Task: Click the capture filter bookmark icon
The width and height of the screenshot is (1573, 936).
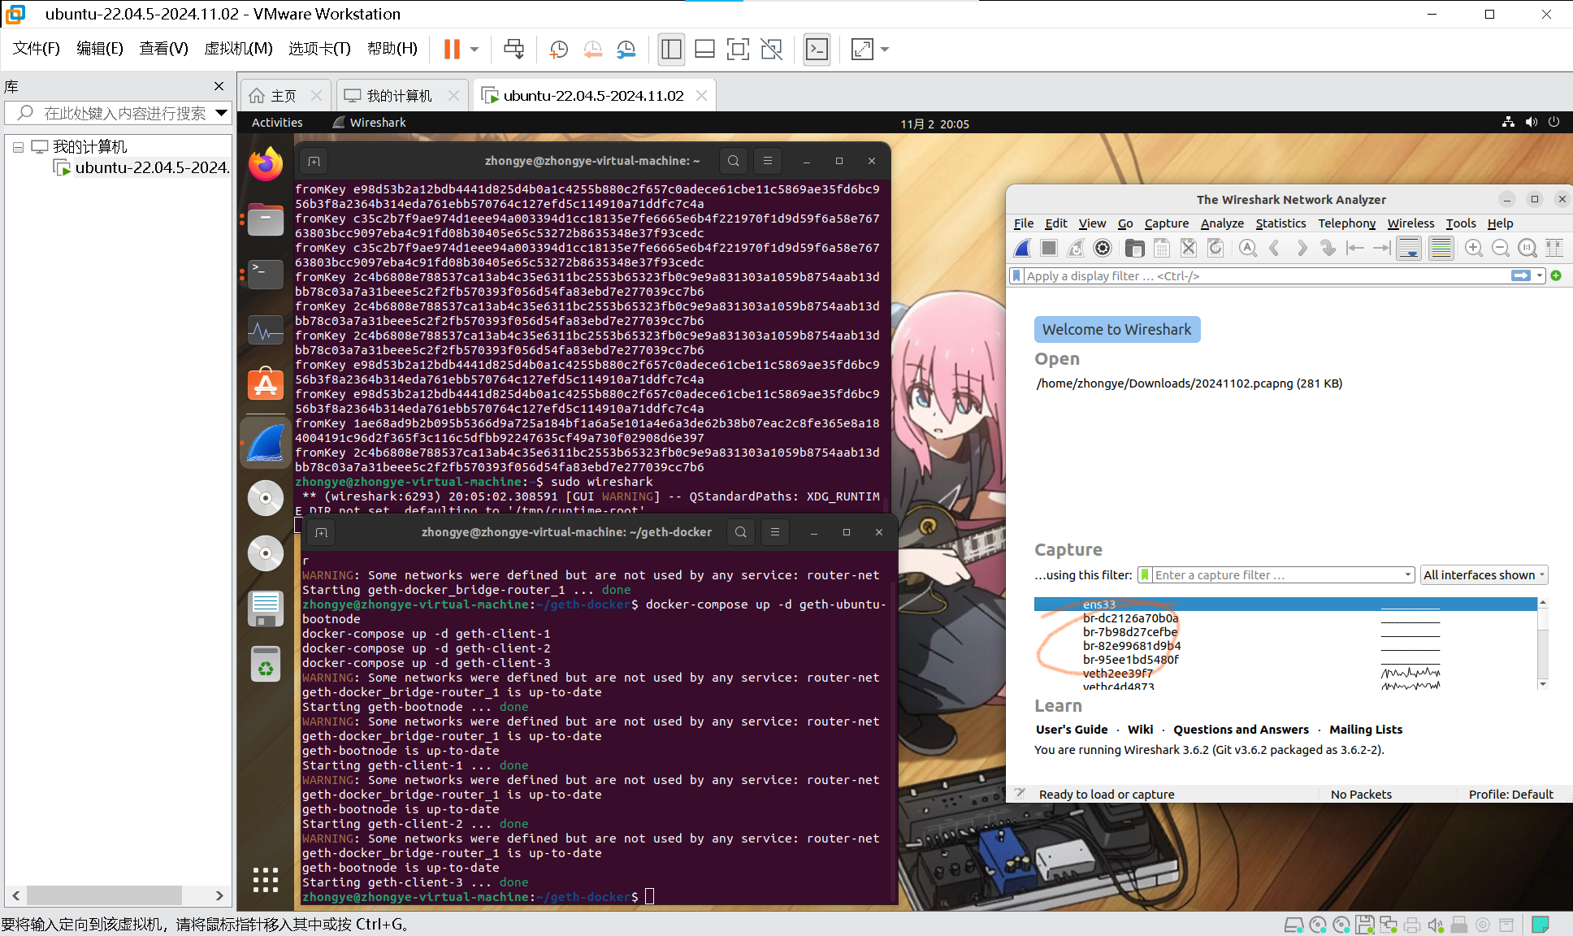Action: pyautogui.click(x=1146, y=575)
